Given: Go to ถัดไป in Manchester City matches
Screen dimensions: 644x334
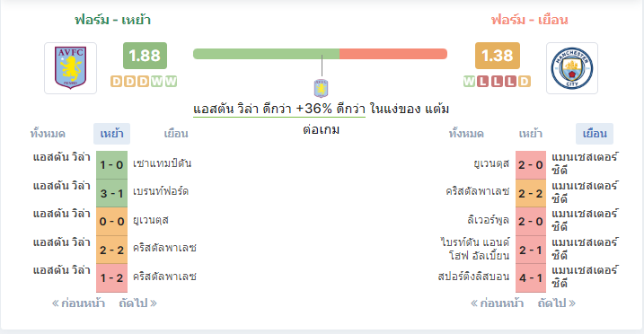Looking at the screenshot, I should 557,303.
